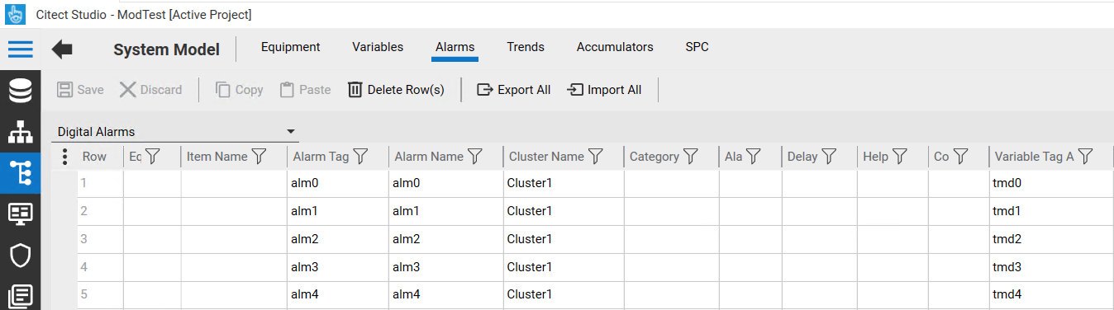Screen dimensions: 1114x310
Task: Open the network topology sidebar icon
Action: [20, 132]
